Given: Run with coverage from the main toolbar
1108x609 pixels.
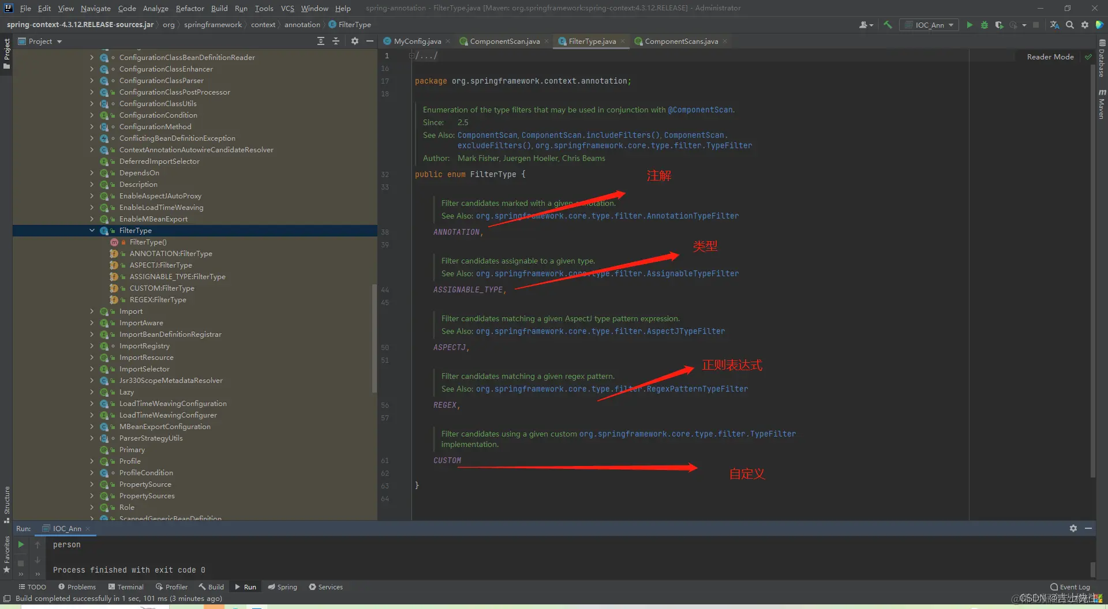Looking at the screenshot, I should (999, 25).
